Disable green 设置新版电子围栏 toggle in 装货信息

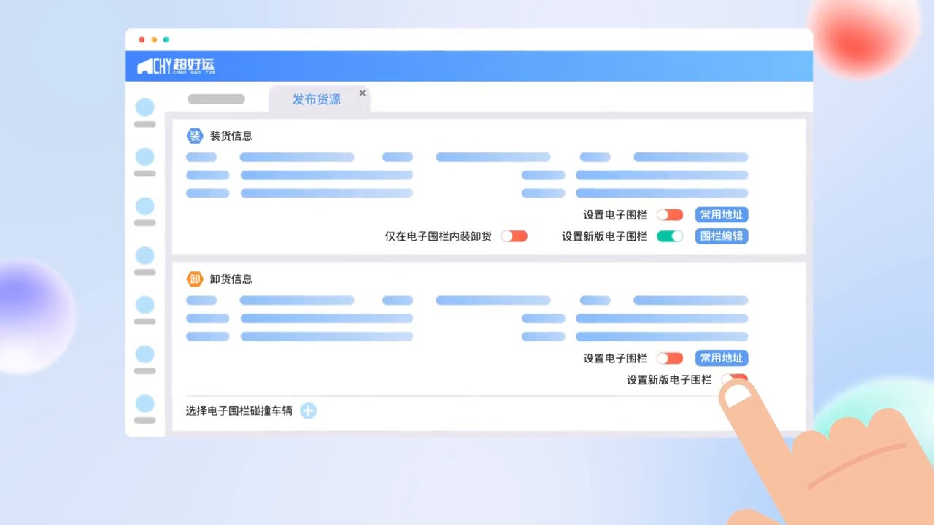coord(669,236)
